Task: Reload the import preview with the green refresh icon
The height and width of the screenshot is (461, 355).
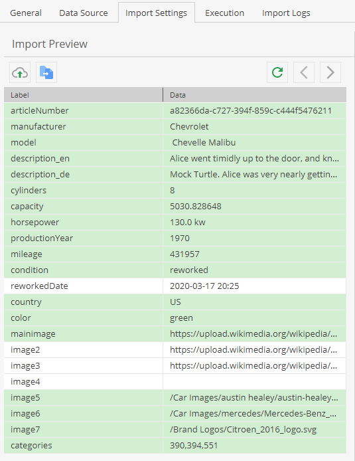Action: 277,72
